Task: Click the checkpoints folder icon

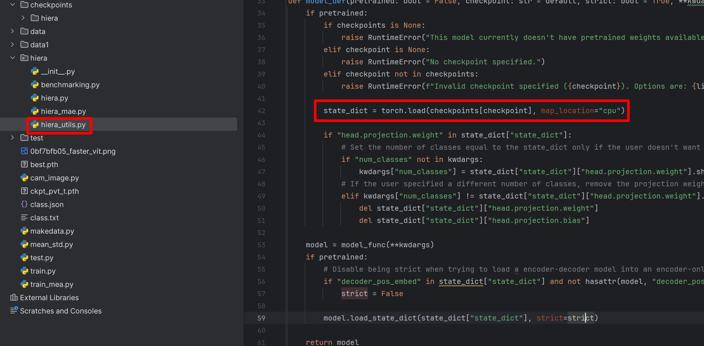Action: [x=24, y=5]
